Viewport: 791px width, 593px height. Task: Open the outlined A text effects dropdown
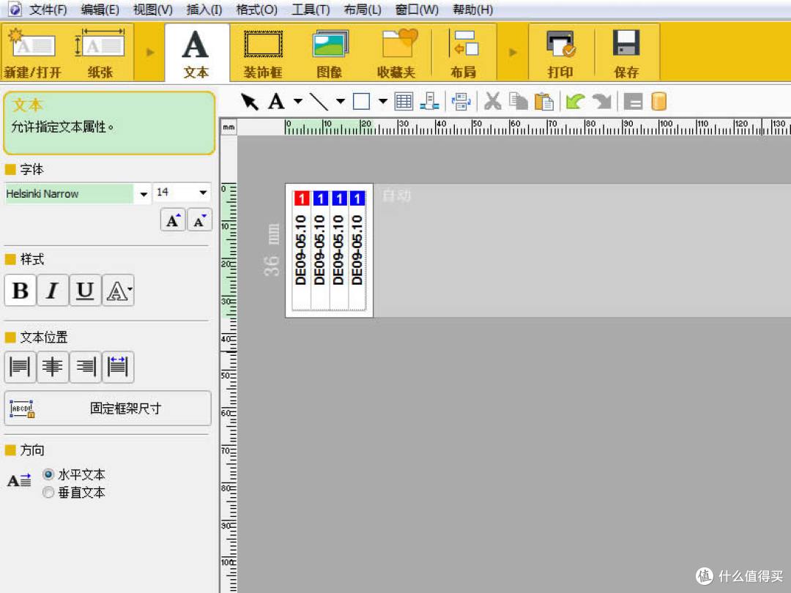coord(118,291)
